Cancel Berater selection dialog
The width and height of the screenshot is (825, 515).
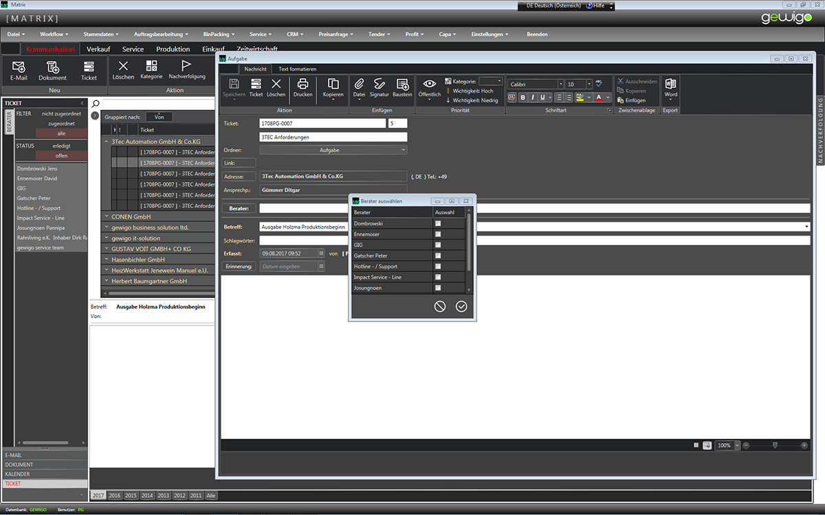pos(440,306)
